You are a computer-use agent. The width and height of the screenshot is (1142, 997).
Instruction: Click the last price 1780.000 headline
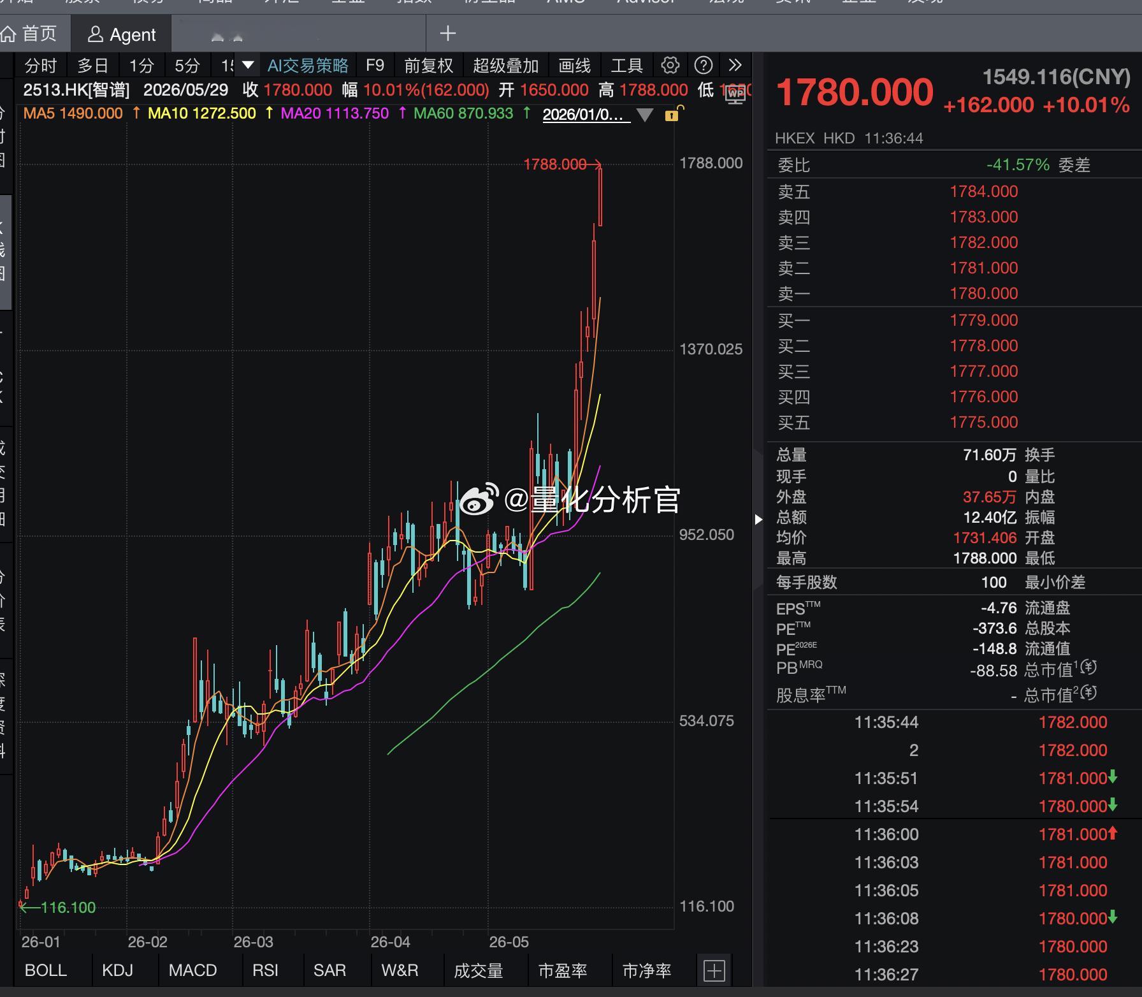[x=854, y=92]
